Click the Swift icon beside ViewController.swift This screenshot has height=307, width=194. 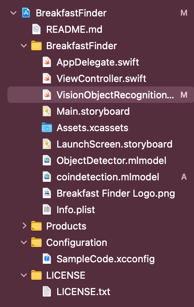[47, 79]
